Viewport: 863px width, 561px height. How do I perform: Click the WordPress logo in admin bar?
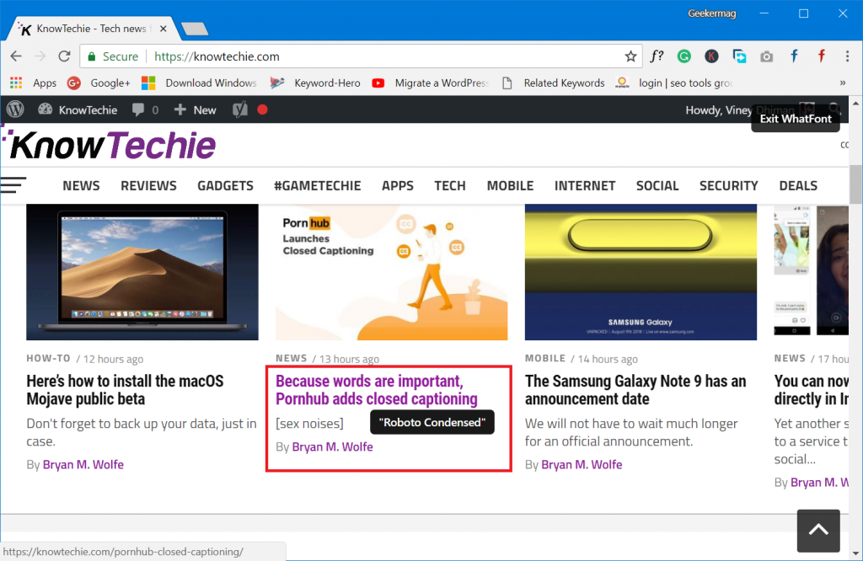[x=15, y=110]
